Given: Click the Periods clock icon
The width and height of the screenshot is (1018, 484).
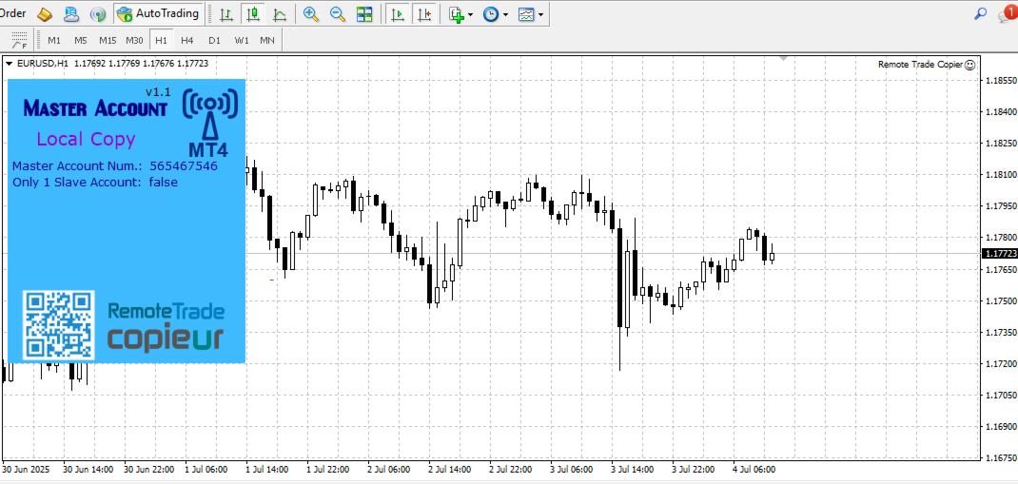Looking at the screenshot, I should [491, 13].
